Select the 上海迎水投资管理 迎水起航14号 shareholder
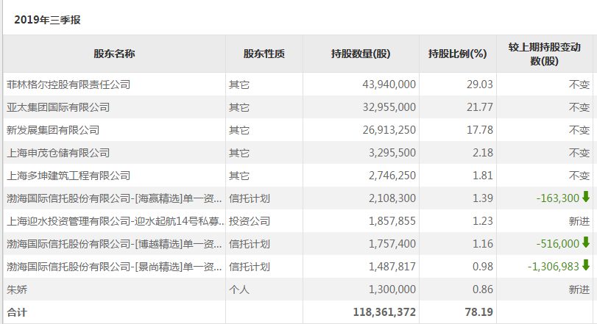The height and width of the screenshot is (324, 597). [116, 221]
